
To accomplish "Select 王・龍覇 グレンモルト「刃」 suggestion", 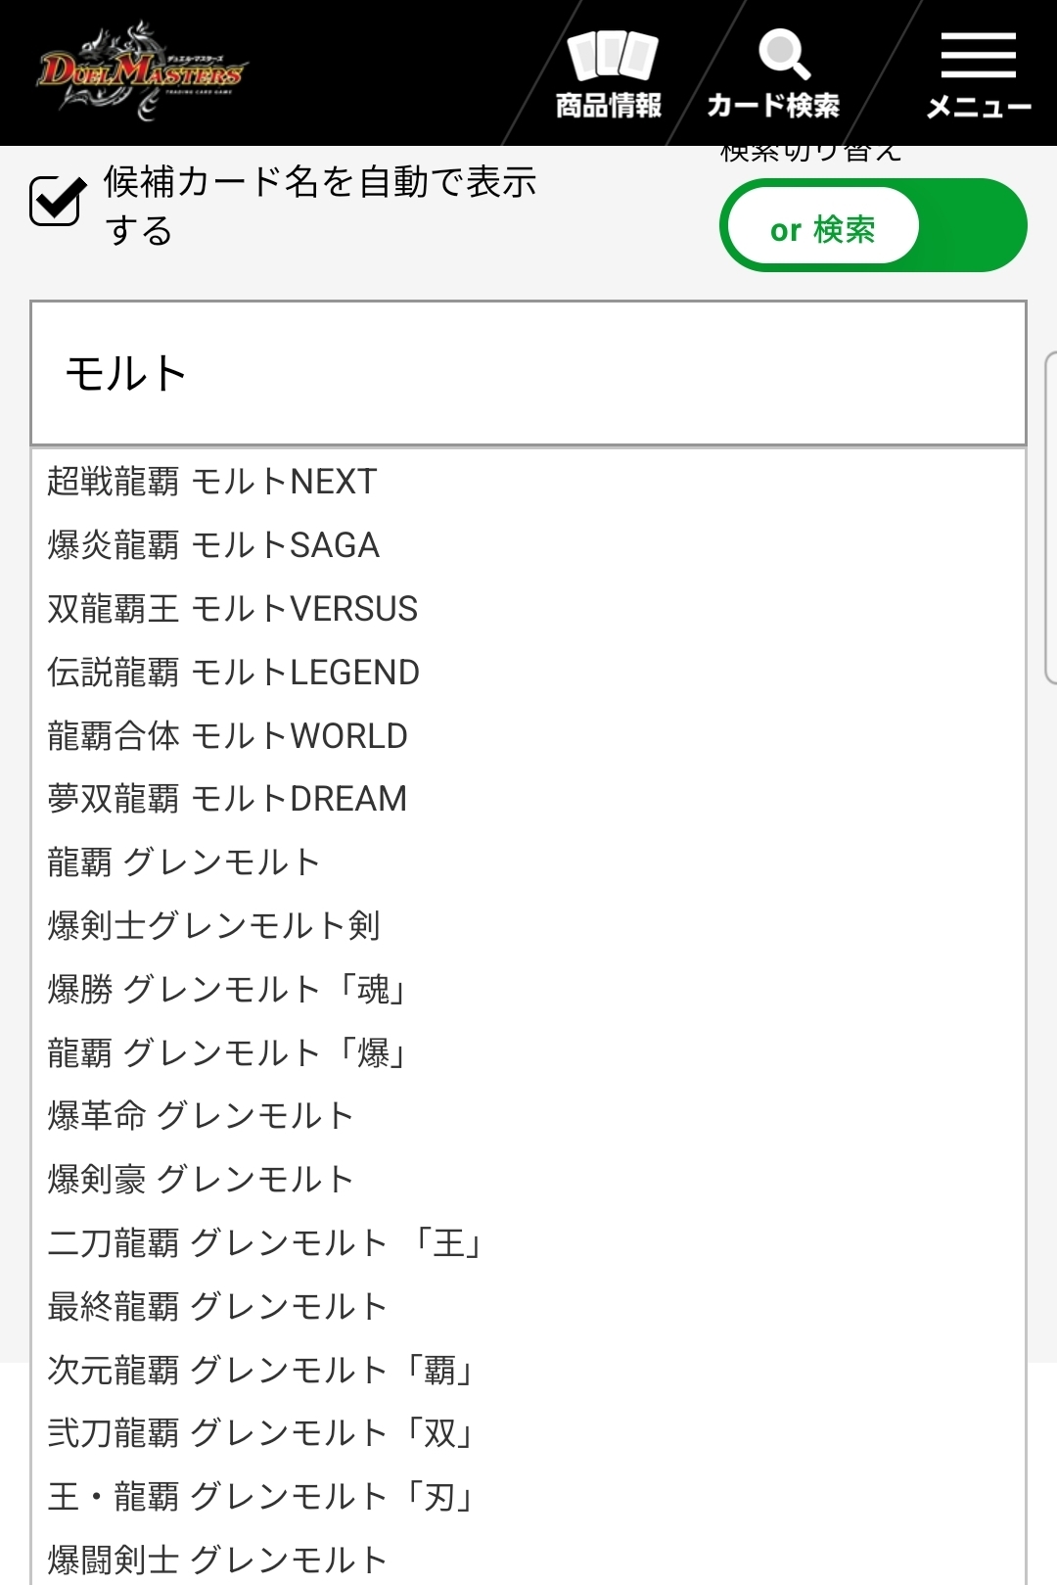I will 262,1497.
